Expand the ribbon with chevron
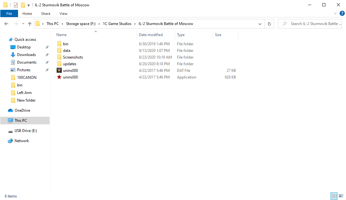Screen dimensions: 346x200 (335, 14)
